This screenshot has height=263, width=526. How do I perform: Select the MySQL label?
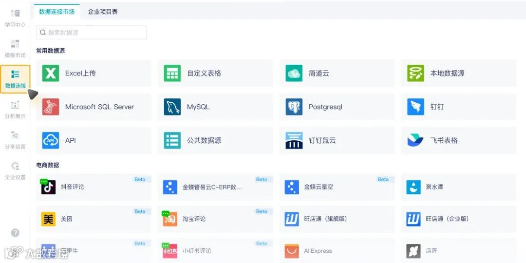point(198,107)
